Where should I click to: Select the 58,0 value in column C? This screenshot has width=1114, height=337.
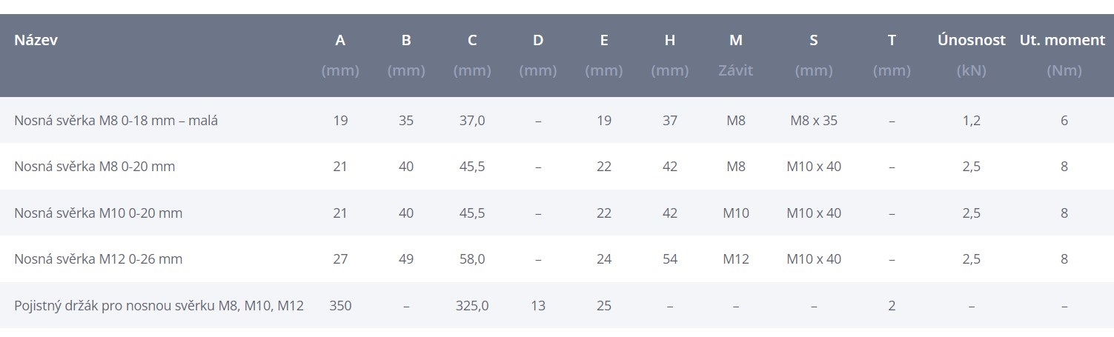point(471,259)
